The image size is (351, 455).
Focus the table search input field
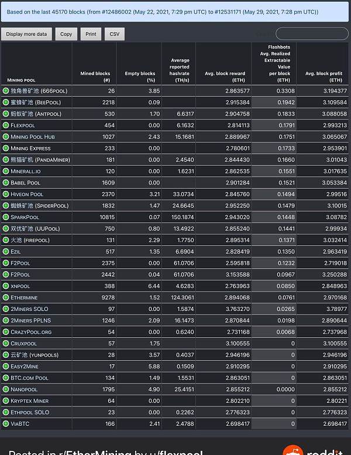tap(312, 34)
